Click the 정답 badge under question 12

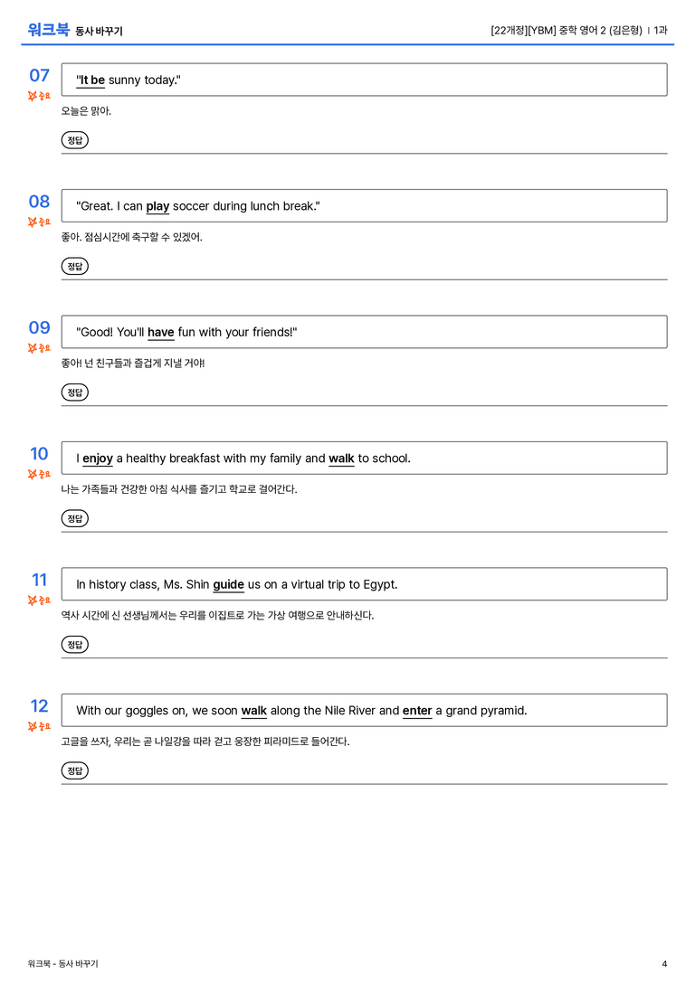(x=74, y=770)
